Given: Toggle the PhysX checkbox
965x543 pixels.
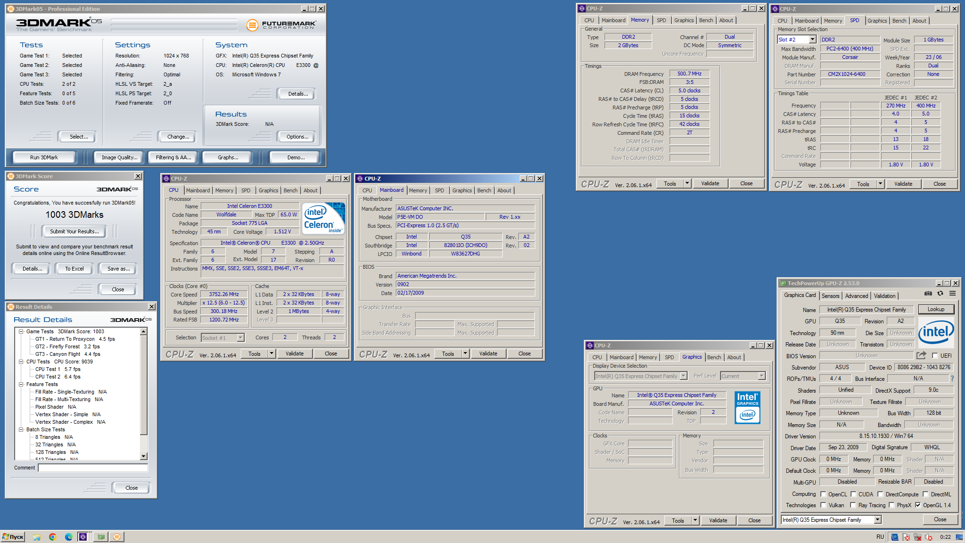Looking at the screenshot, I should pyautogui.click(x=891, y=505).
